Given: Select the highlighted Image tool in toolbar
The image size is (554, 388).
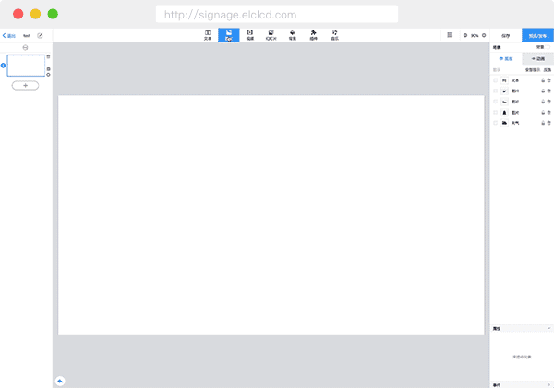Looking at the screenshot, I should [229, 35].
